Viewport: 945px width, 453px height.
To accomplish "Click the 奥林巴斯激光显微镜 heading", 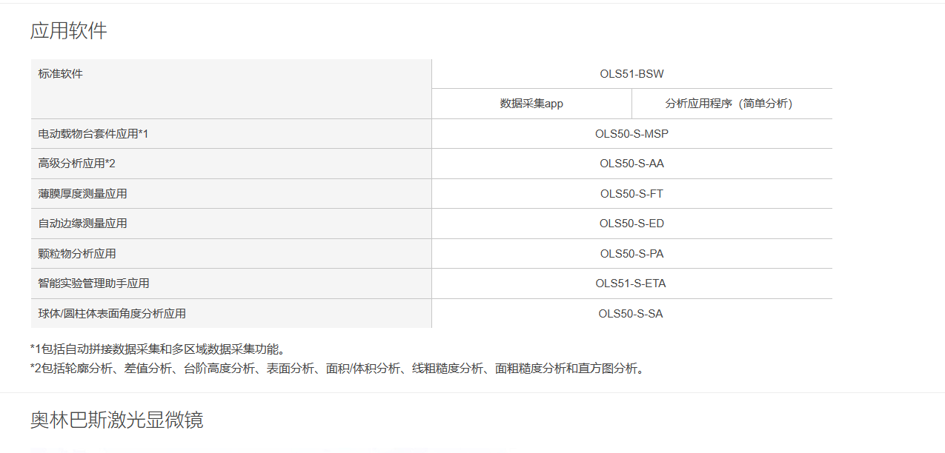I will pyautogui.click(x=117, y=420).
